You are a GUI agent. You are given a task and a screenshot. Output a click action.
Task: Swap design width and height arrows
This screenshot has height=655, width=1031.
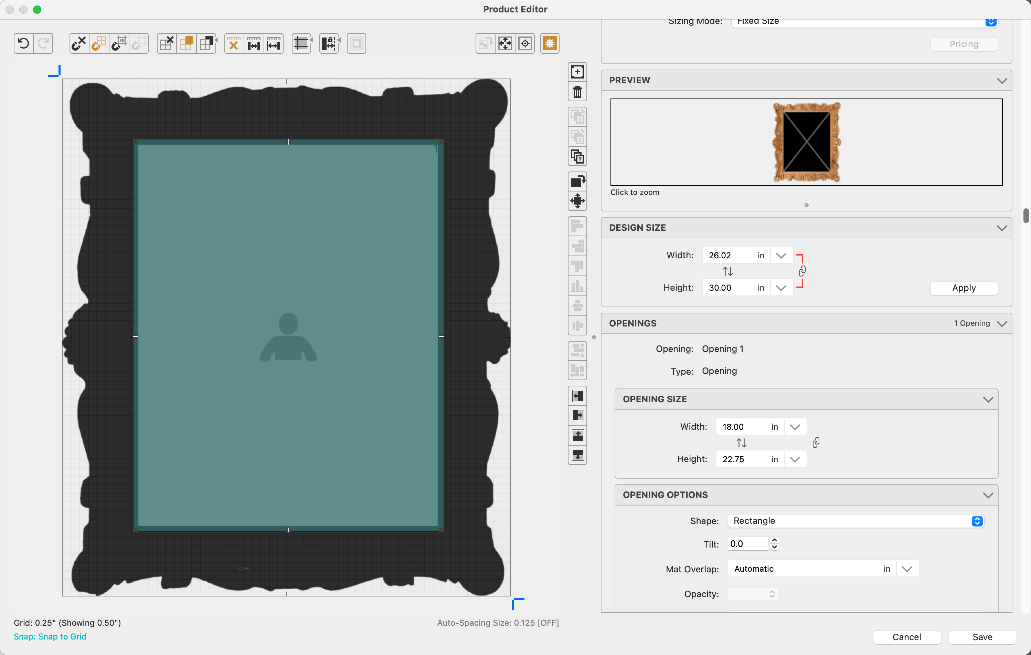pyautogui.click(x=727, y=271)
